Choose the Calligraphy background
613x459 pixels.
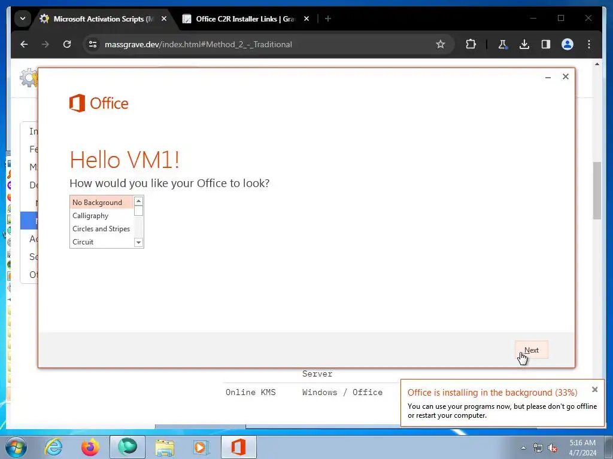pyautogui.click(x=101, y=215)
